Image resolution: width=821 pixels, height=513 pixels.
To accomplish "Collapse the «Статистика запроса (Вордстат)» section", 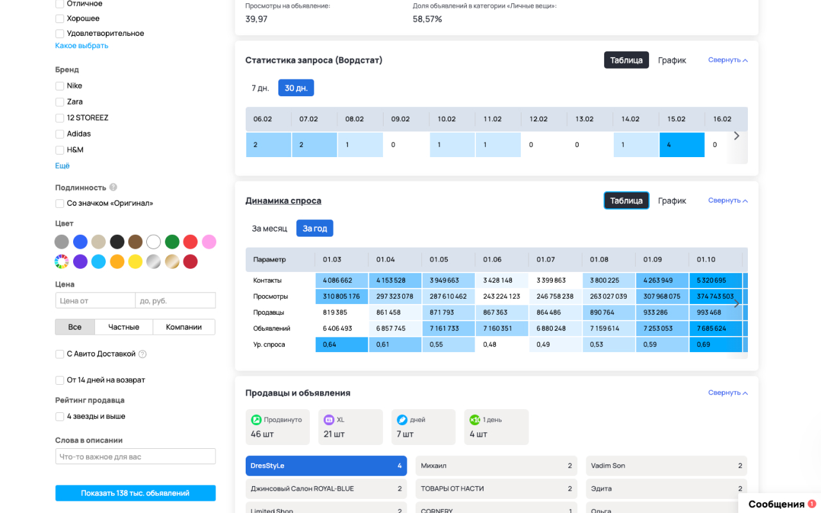I will coord(727,60).
